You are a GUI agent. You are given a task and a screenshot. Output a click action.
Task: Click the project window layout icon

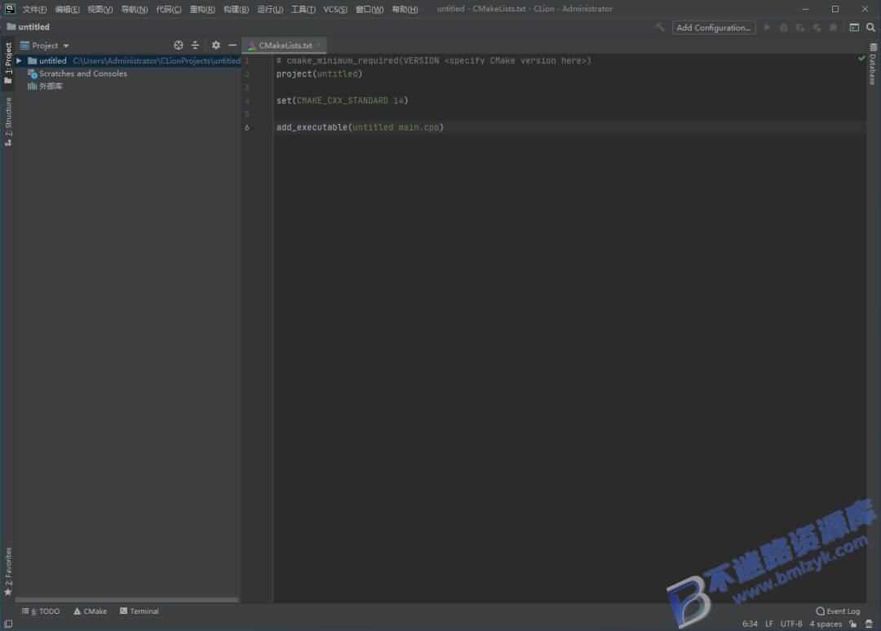[854, 28]
